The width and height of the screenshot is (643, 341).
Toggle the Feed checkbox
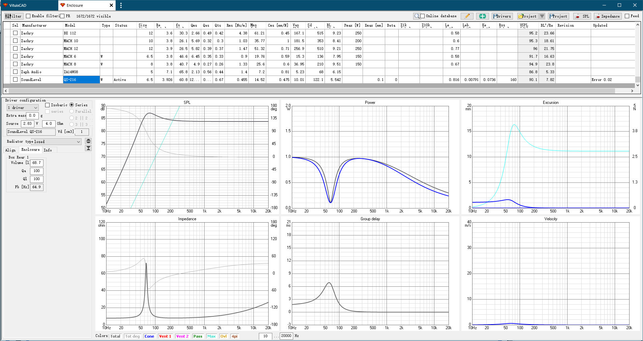(627, 16)
